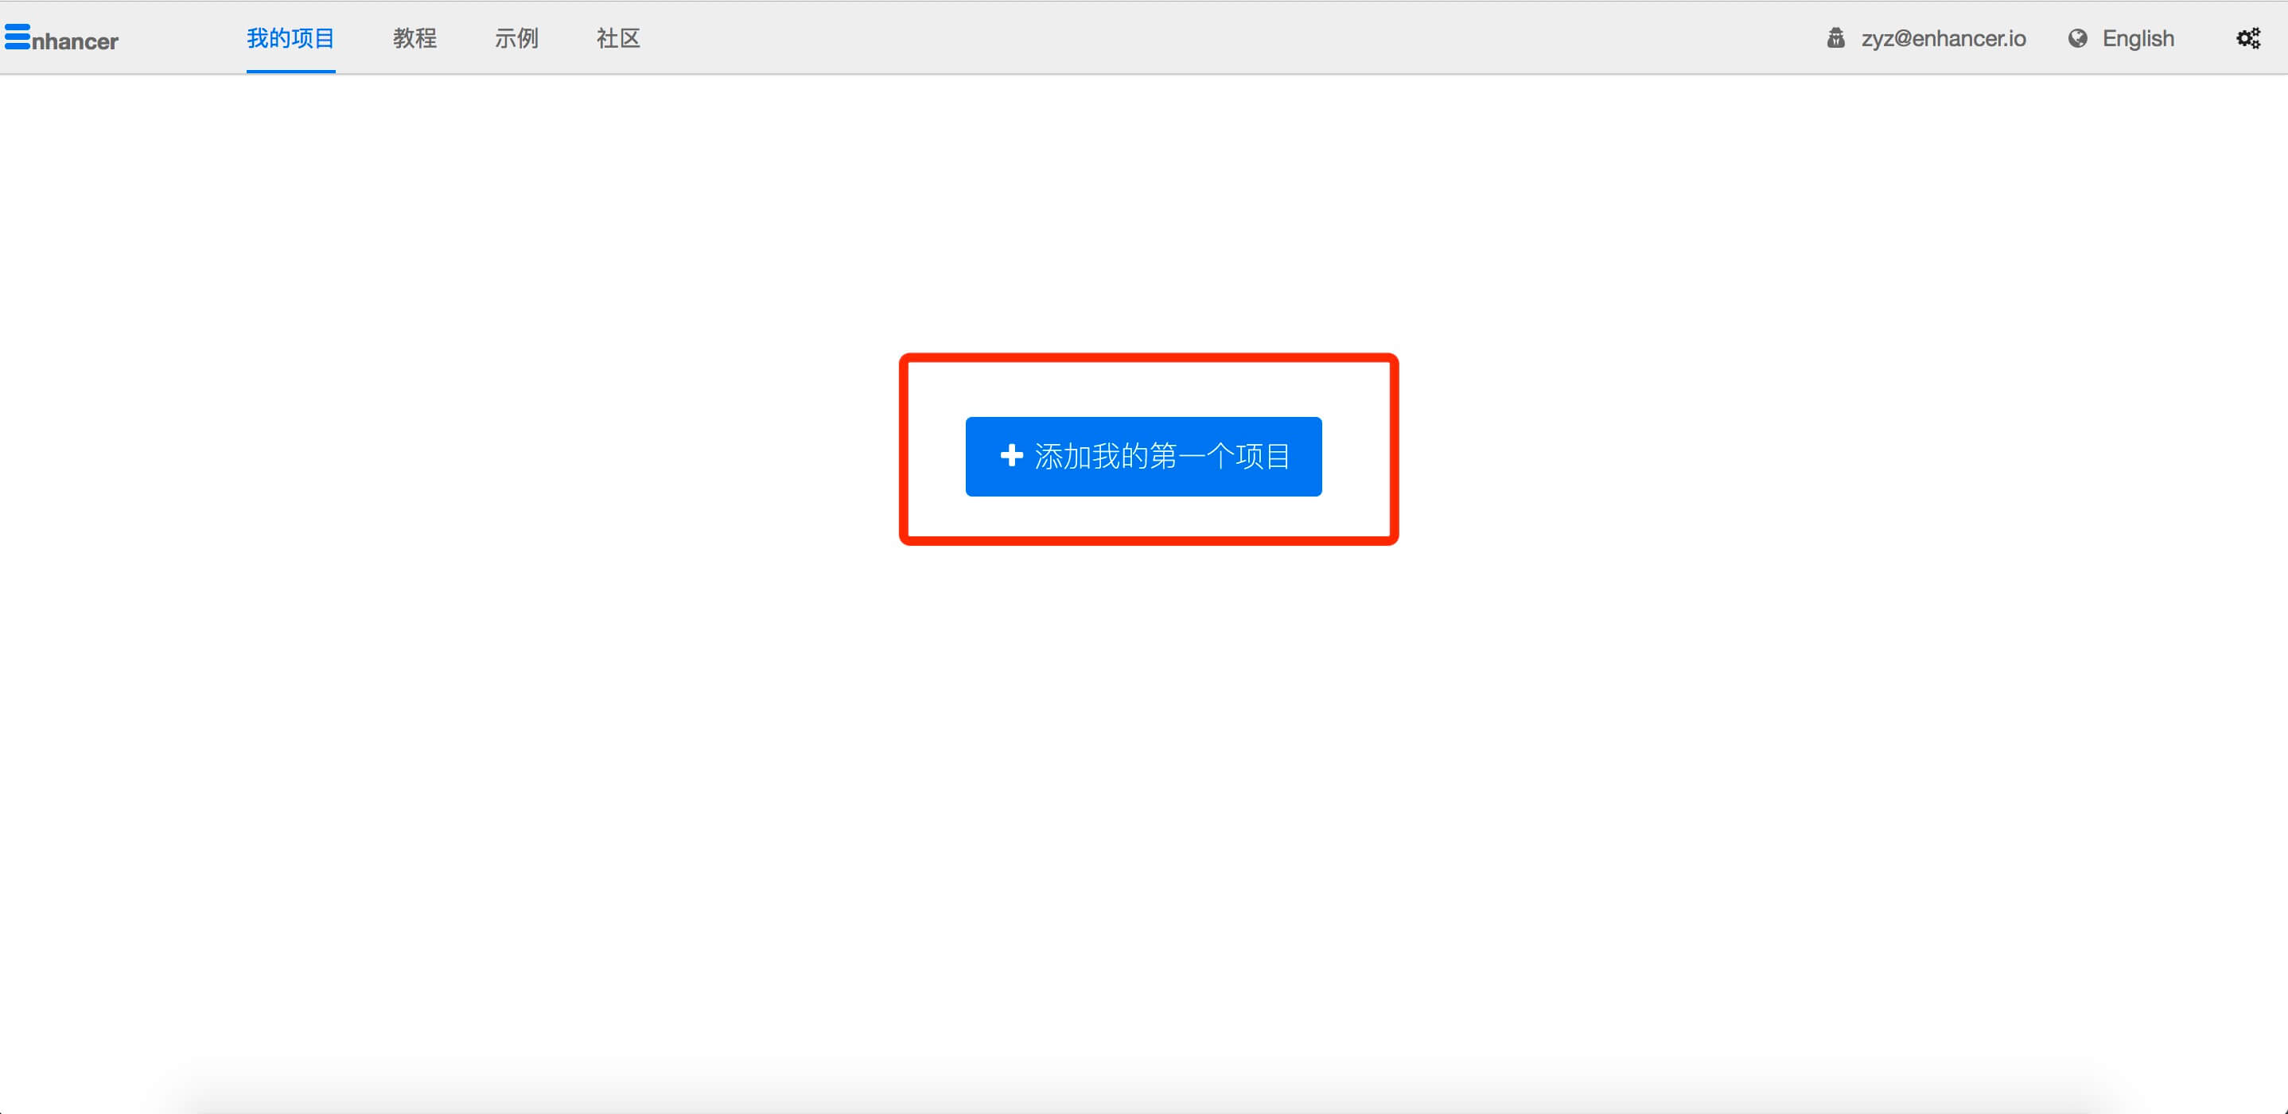Switch to the 示例 tab

516,38
